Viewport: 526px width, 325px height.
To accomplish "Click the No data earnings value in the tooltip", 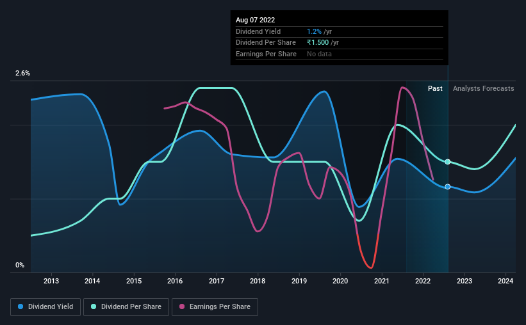I will [x=319, y=54].
